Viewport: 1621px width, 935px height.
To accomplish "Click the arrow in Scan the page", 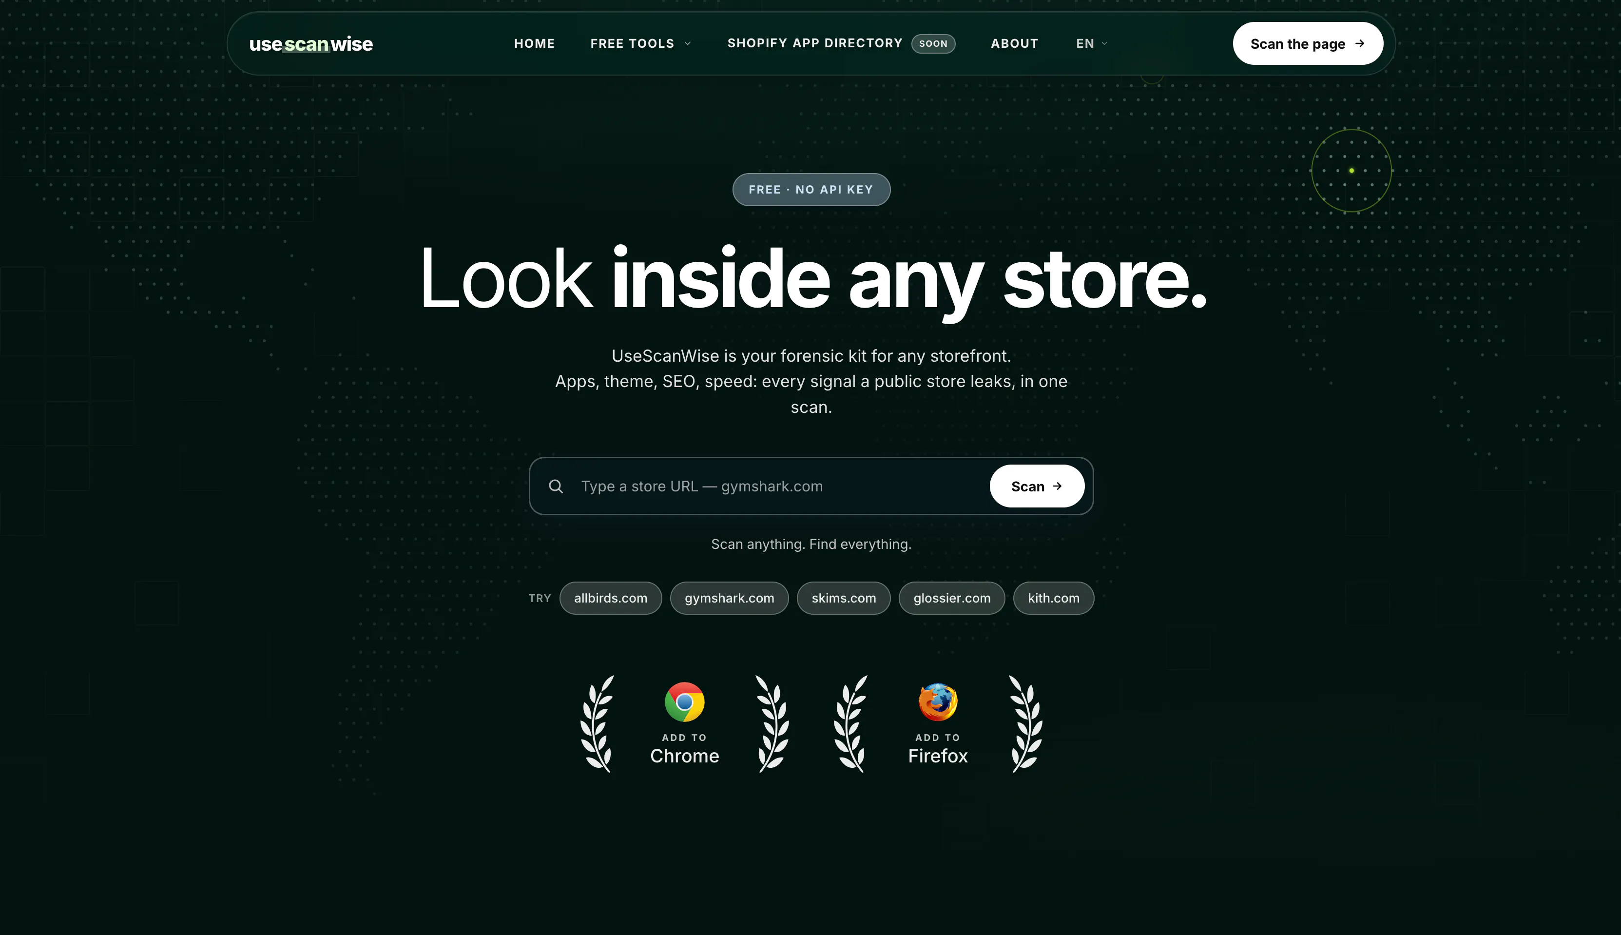I will coord(1359,44).
